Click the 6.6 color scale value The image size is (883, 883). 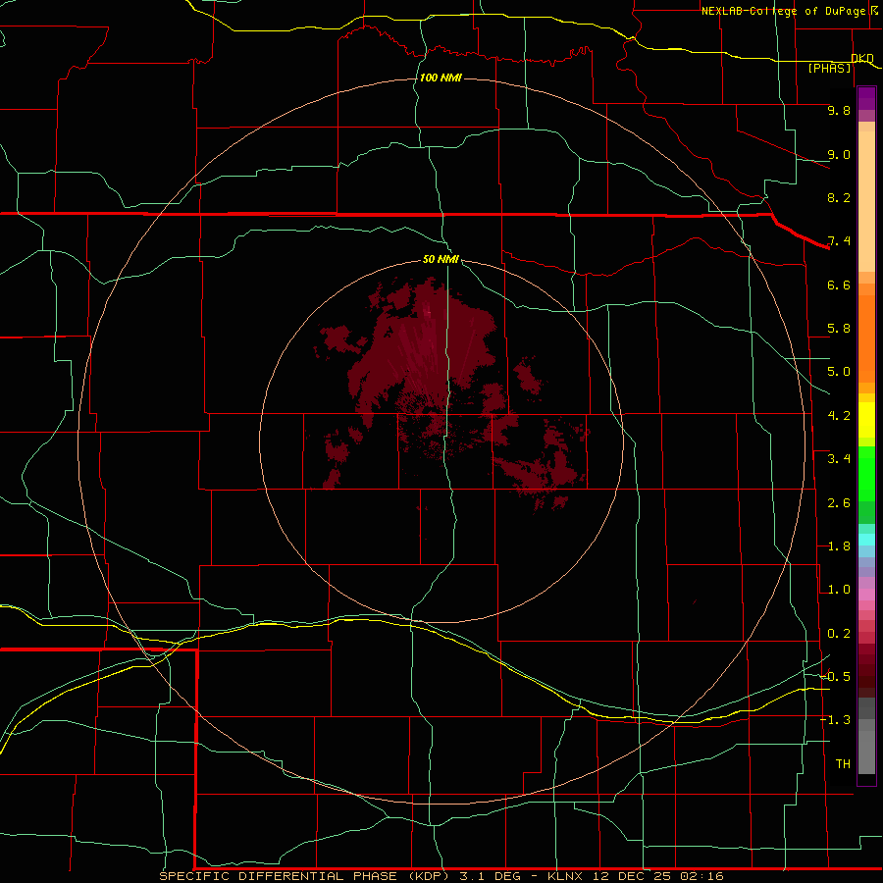coord(839,285)
